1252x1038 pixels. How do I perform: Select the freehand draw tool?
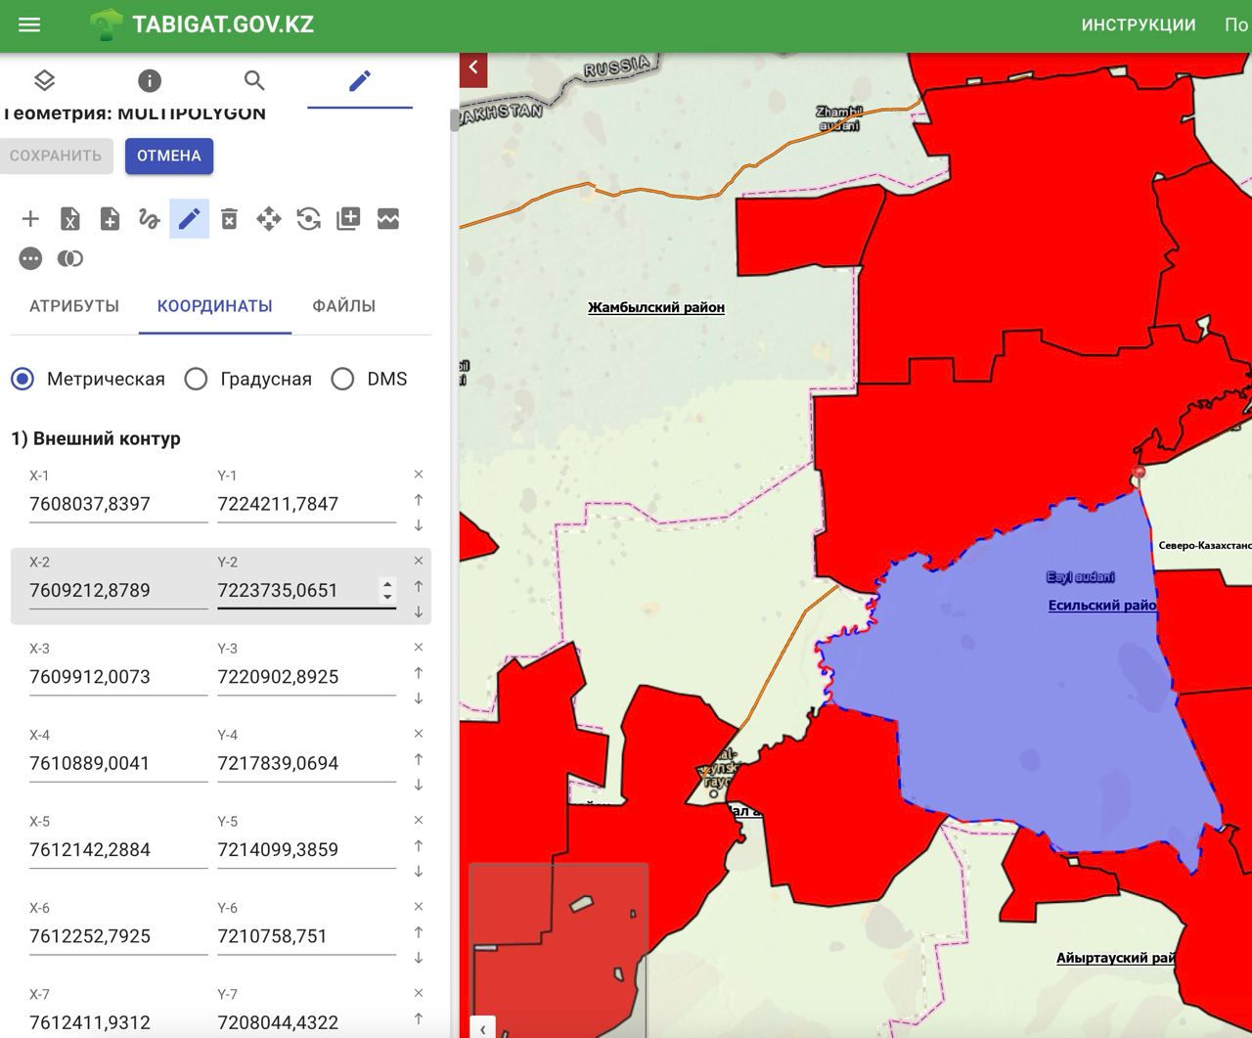[x=149, y=219]
